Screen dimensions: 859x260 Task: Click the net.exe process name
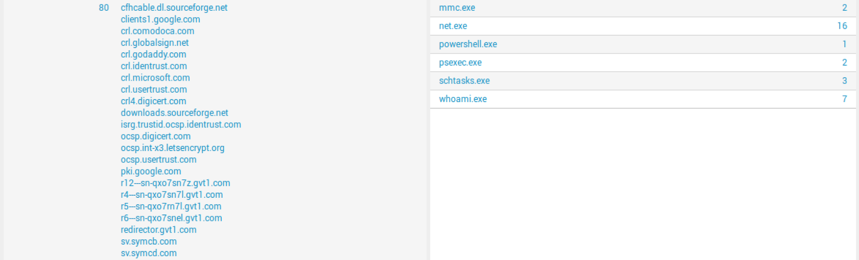click(453, 26)
